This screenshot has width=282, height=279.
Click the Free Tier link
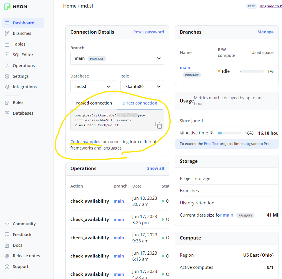point(211,143)
